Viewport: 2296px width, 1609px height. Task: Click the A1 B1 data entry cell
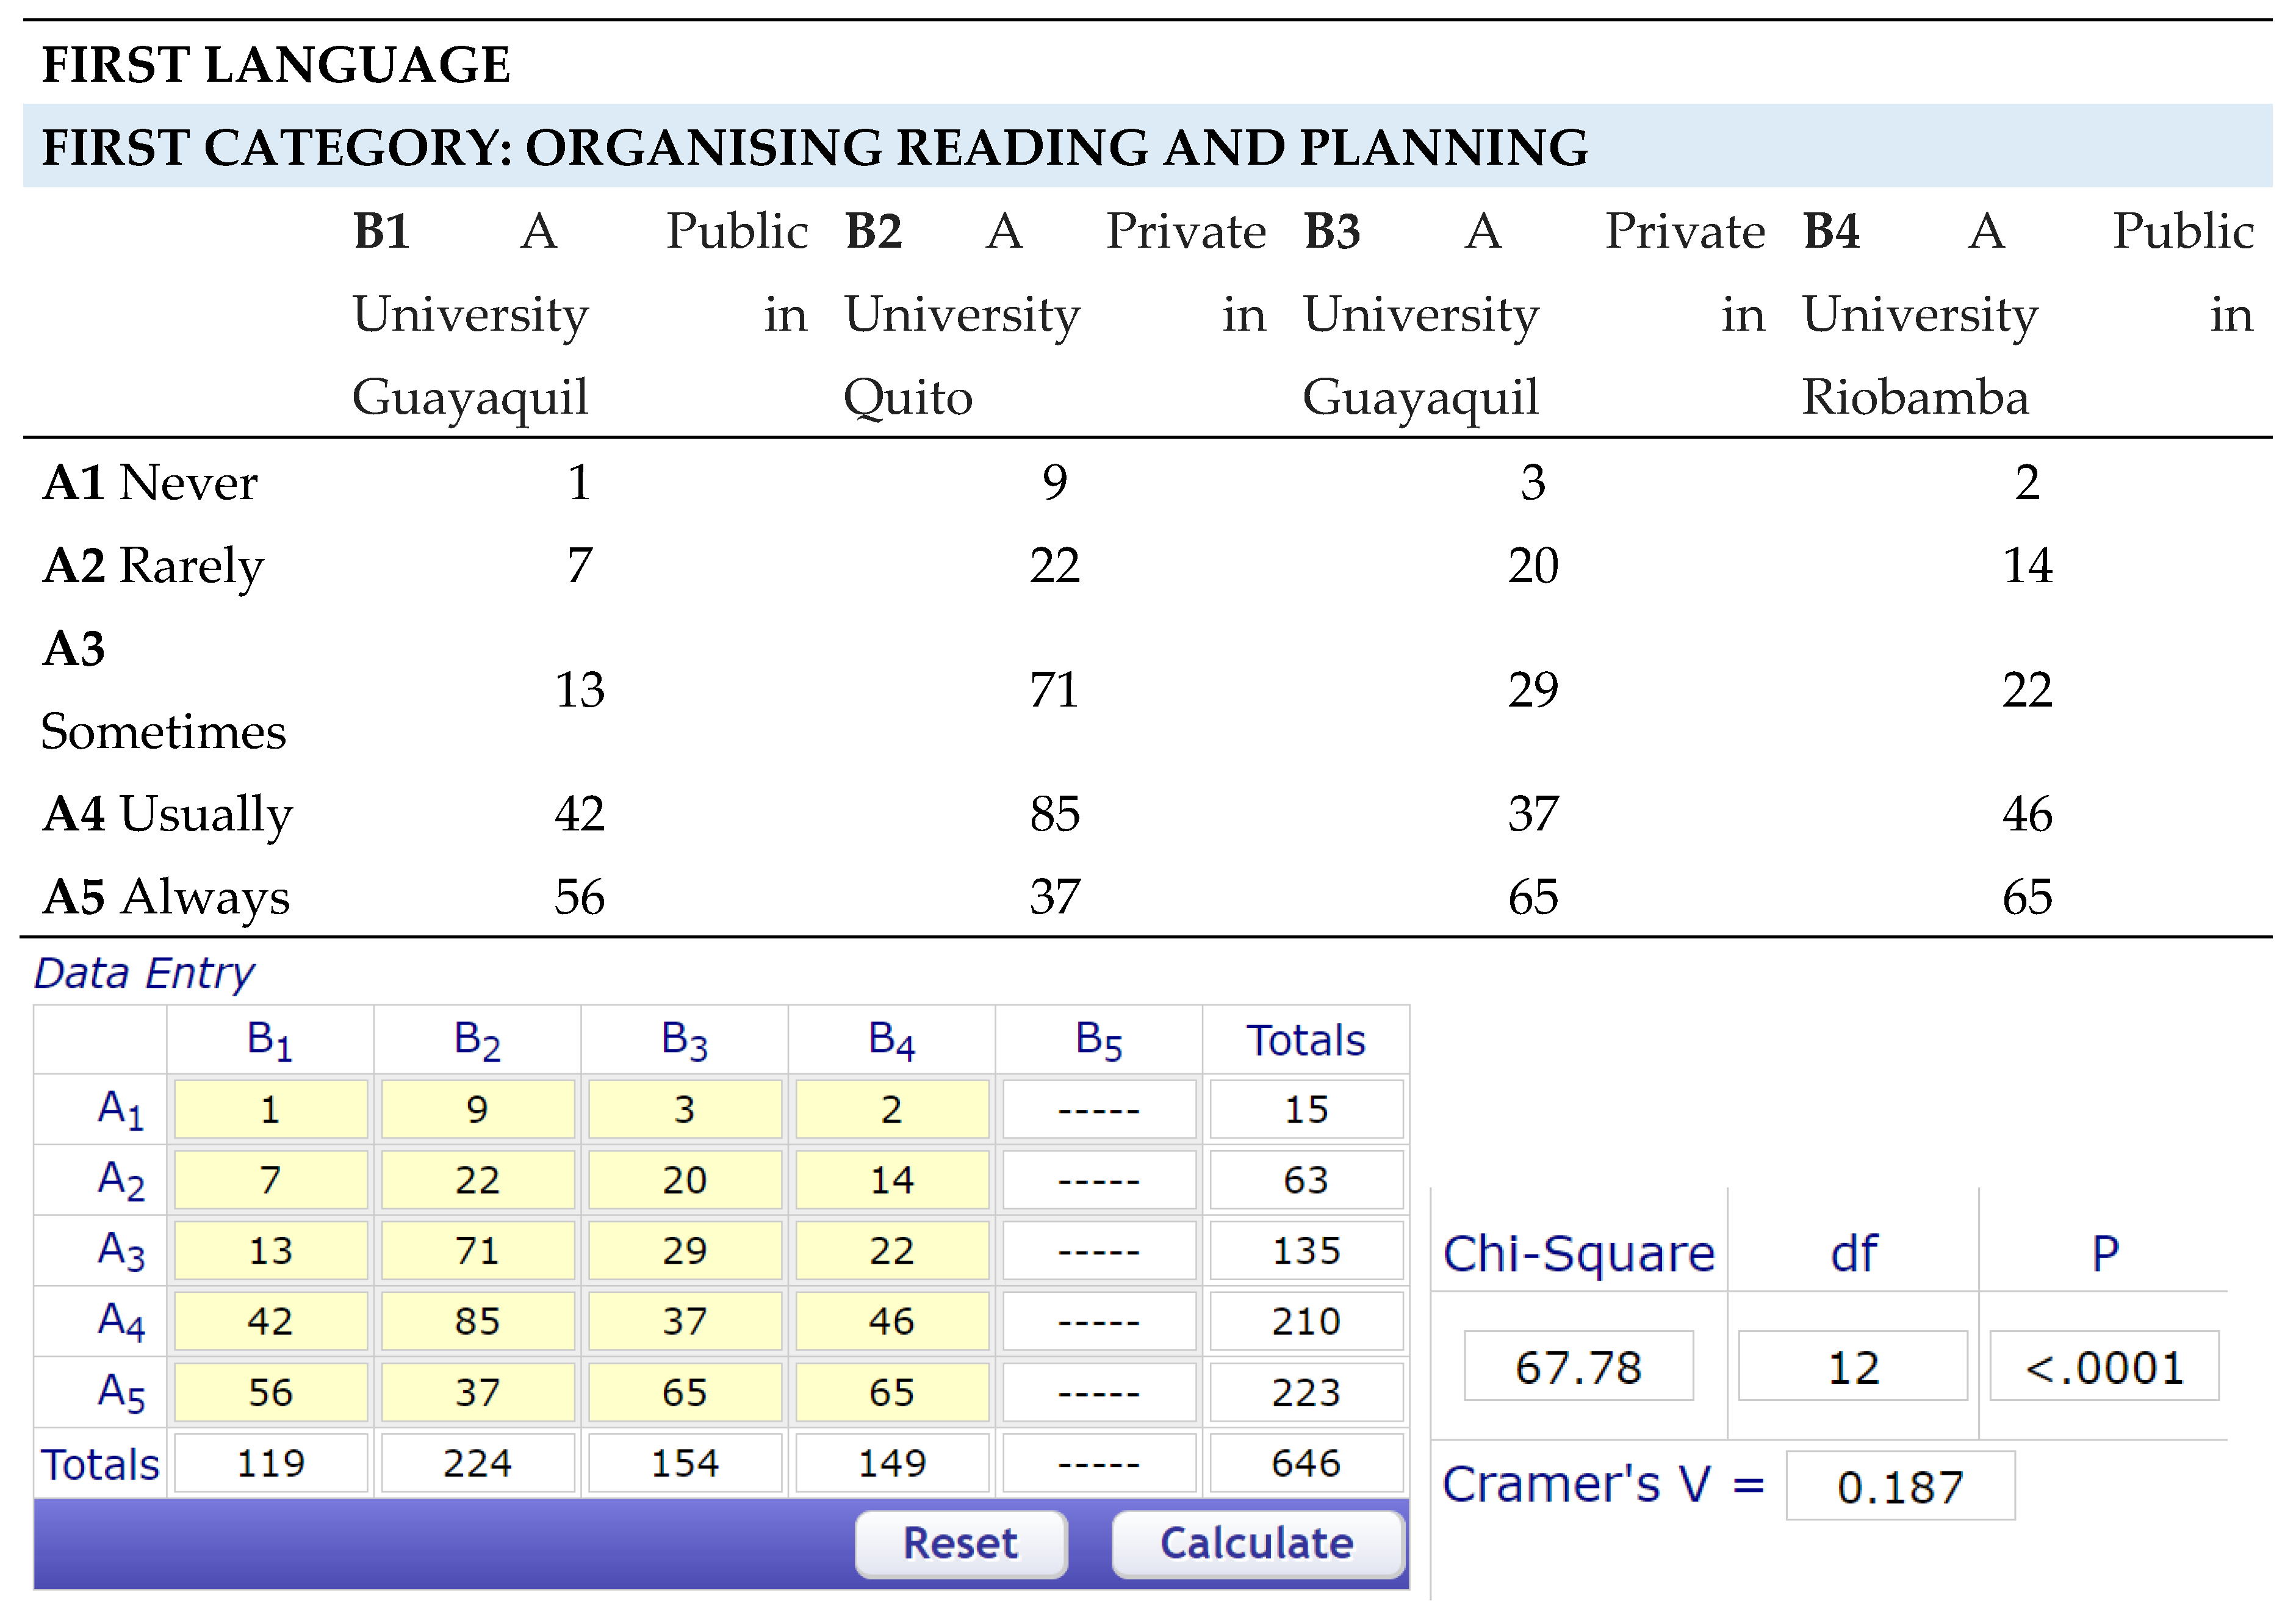tap(270, 1109)
